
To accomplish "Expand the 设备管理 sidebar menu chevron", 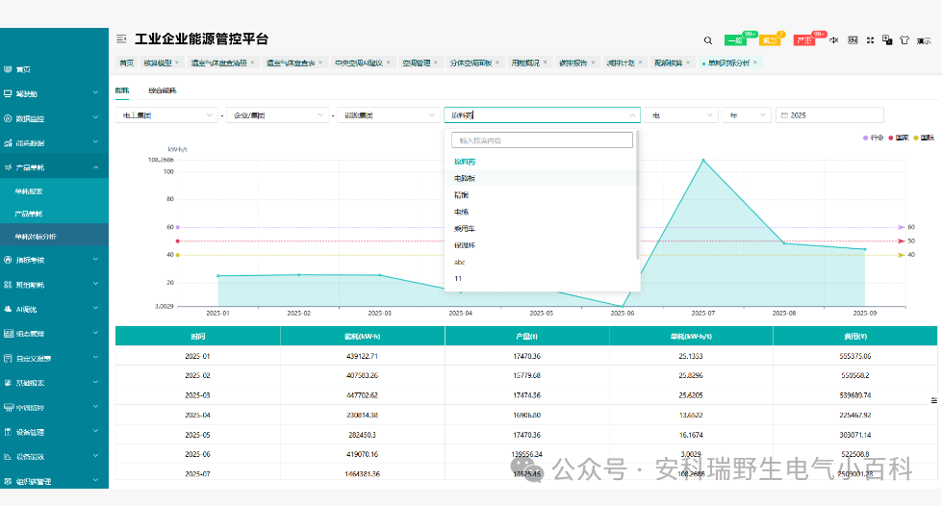I will (95, 432).
